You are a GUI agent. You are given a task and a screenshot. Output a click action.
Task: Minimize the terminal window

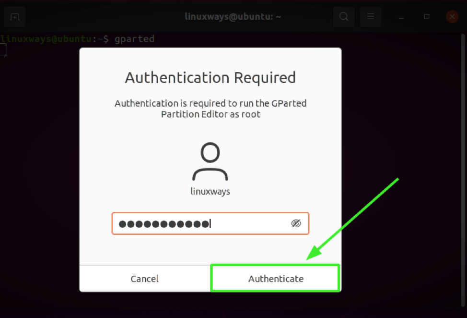click(401, 16)
